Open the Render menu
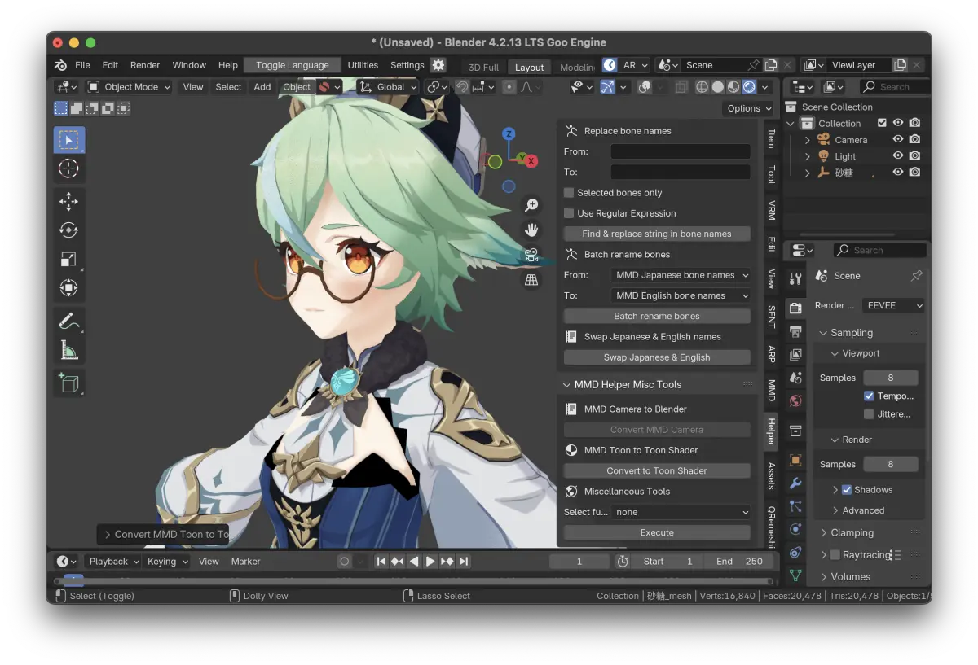Viewport: 978px width, 665px height. (x=145, y=65)
